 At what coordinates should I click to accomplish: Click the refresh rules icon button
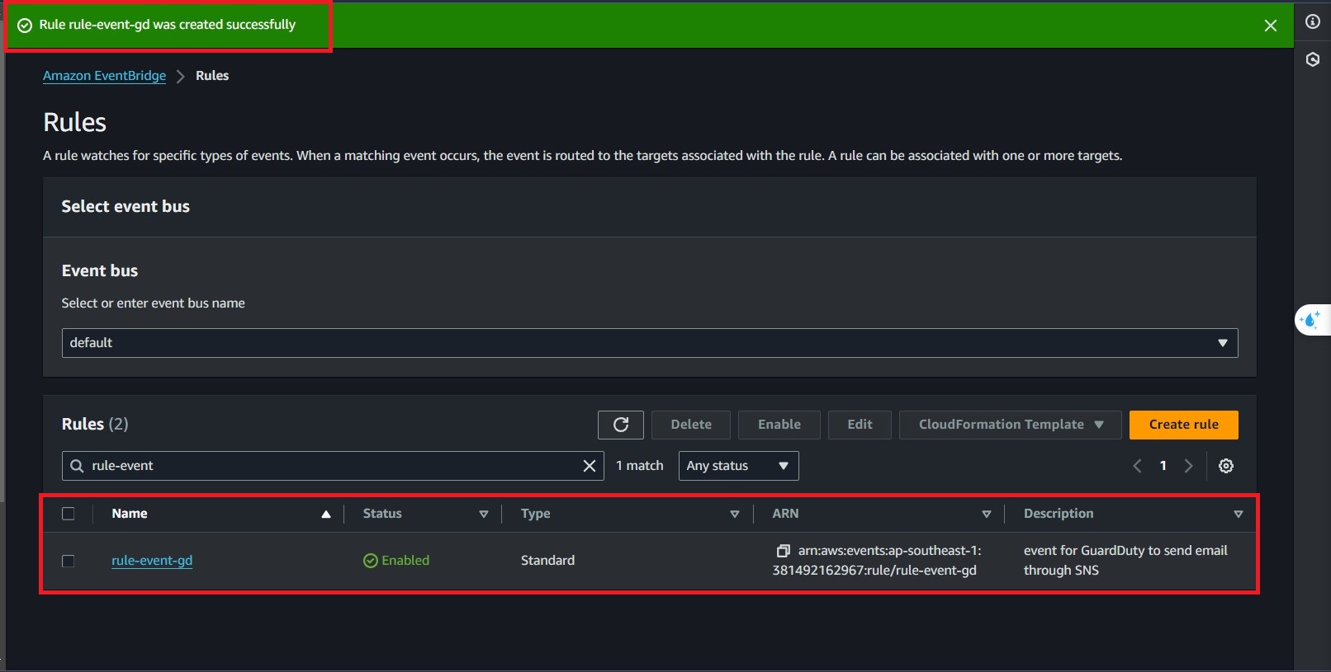click(621, 425)
